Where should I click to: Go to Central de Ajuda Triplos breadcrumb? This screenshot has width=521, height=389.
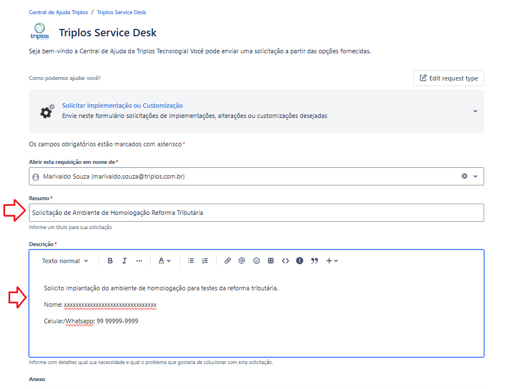tap(58, 12)
